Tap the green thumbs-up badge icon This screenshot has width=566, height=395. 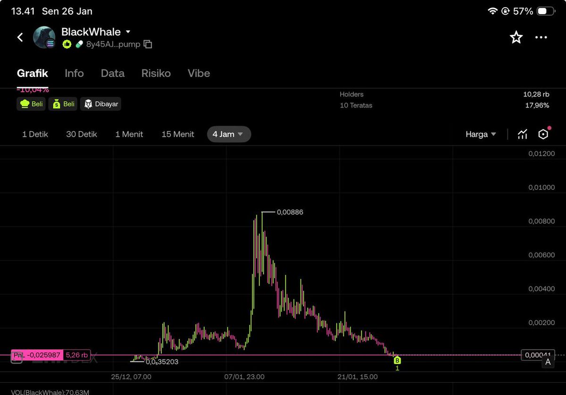pyautogui.click(x=67, y=44)
